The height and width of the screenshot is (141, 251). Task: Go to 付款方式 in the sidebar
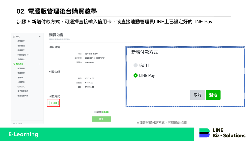pos(21,87)
